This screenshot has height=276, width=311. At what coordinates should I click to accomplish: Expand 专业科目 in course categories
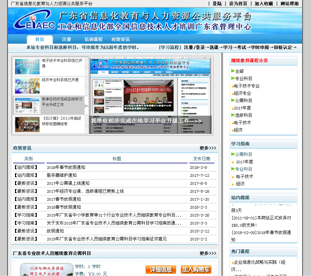pyautogui.click(x=244, y=78)
